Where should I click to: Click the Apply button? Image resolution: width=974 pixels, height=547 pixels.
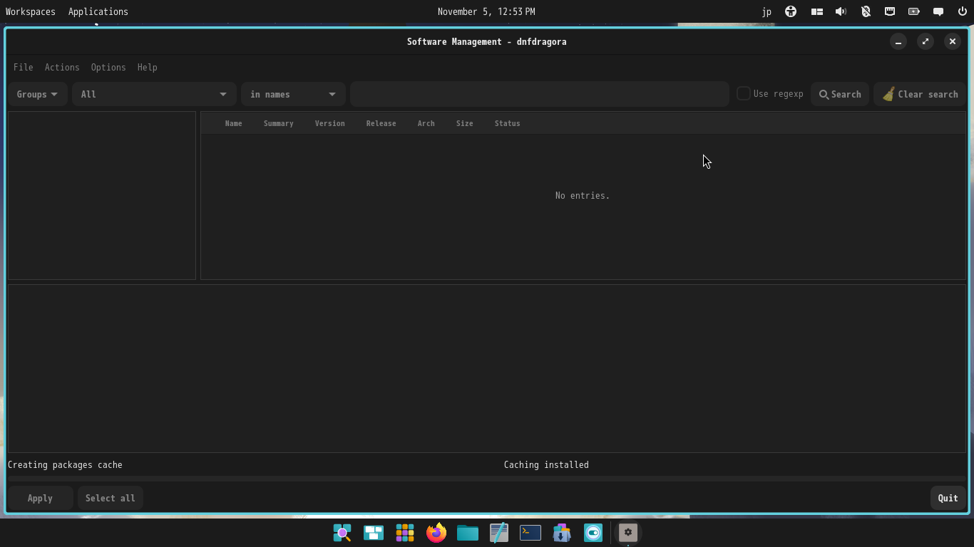(x=40, y=498)
